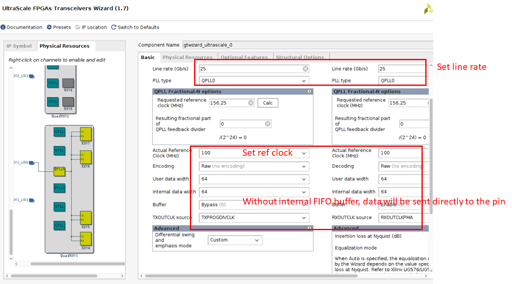Click the diagram scroll-down arrow
This screenshot has height=284, width=512.
pos(11,259)
